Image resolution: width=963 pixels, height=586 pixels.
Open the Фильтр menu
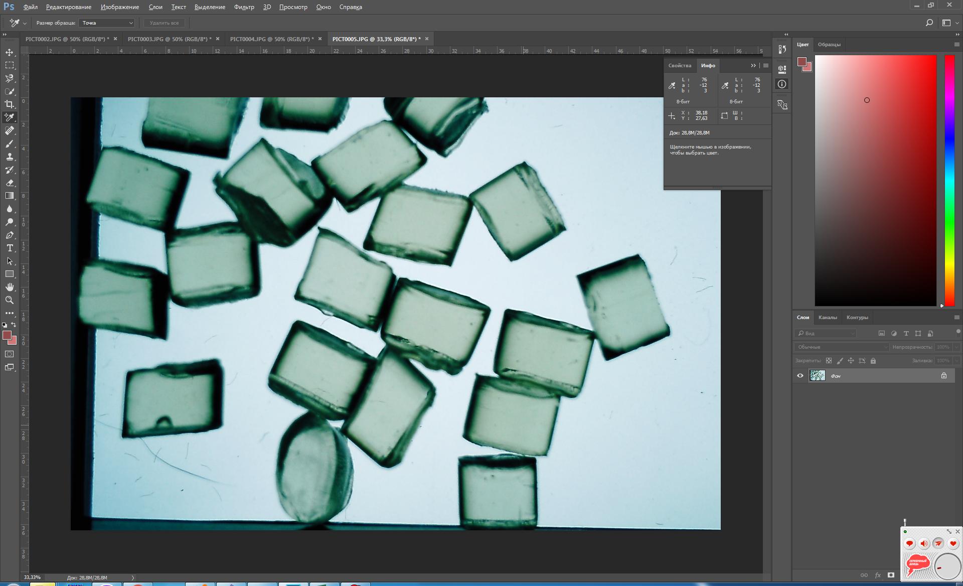click(x=244, y=7)
